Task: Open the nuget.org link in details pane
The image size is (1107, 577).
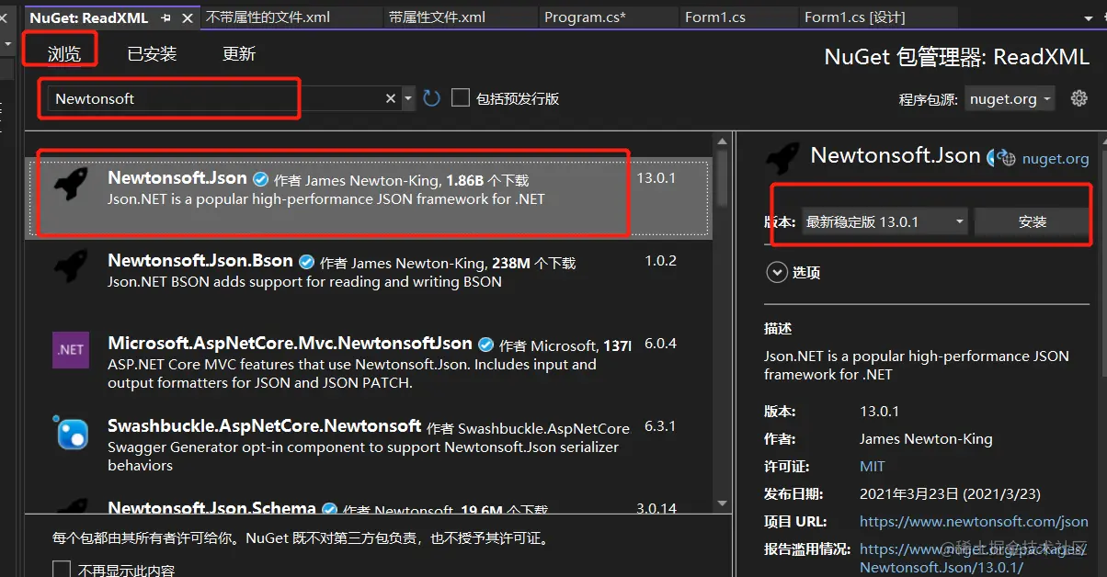Action: click(1056, 159)
